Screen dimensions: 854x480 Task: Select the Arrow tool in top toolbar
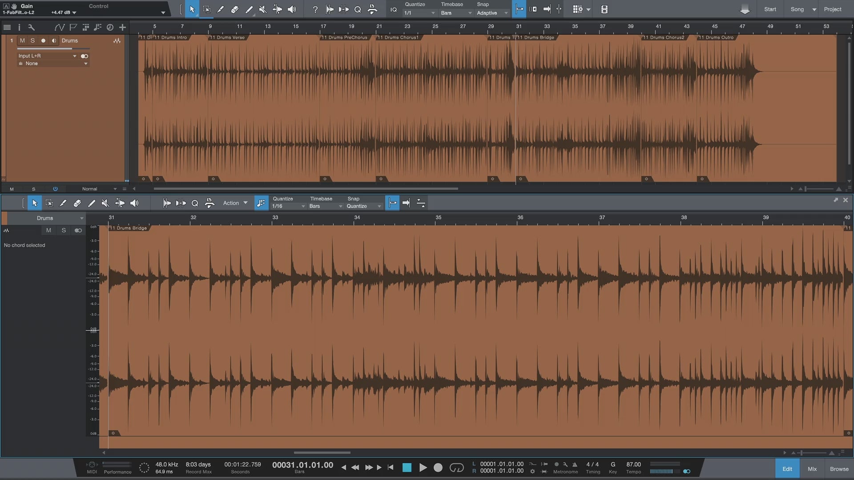[x=192, y=9]
